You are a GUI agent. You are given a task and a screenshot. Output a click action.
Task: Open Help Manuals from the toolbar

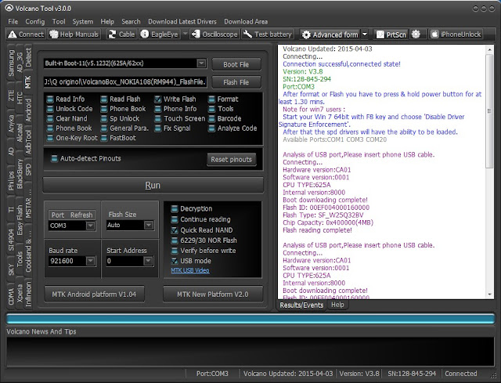point(74,34)
